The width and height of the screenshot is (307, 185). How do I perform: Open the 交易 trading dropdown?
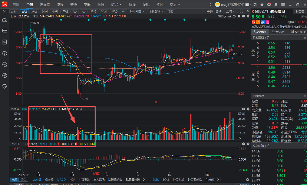pos(175,4)
